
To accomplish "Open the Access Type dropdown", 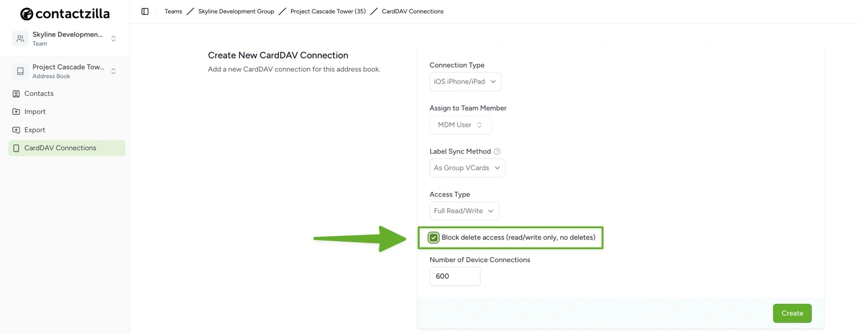I will pos(463,210).
